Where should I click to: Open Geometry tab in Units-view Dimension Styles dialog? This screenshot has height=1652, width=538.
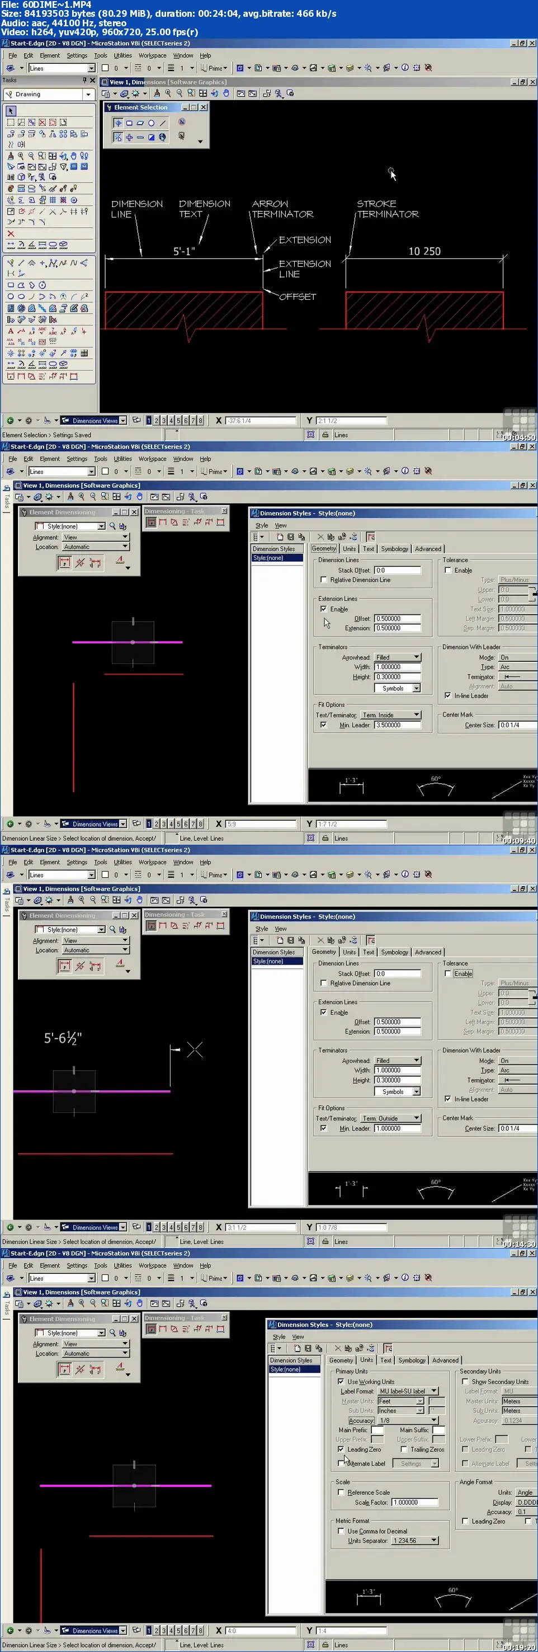[x=341, y=1360]
